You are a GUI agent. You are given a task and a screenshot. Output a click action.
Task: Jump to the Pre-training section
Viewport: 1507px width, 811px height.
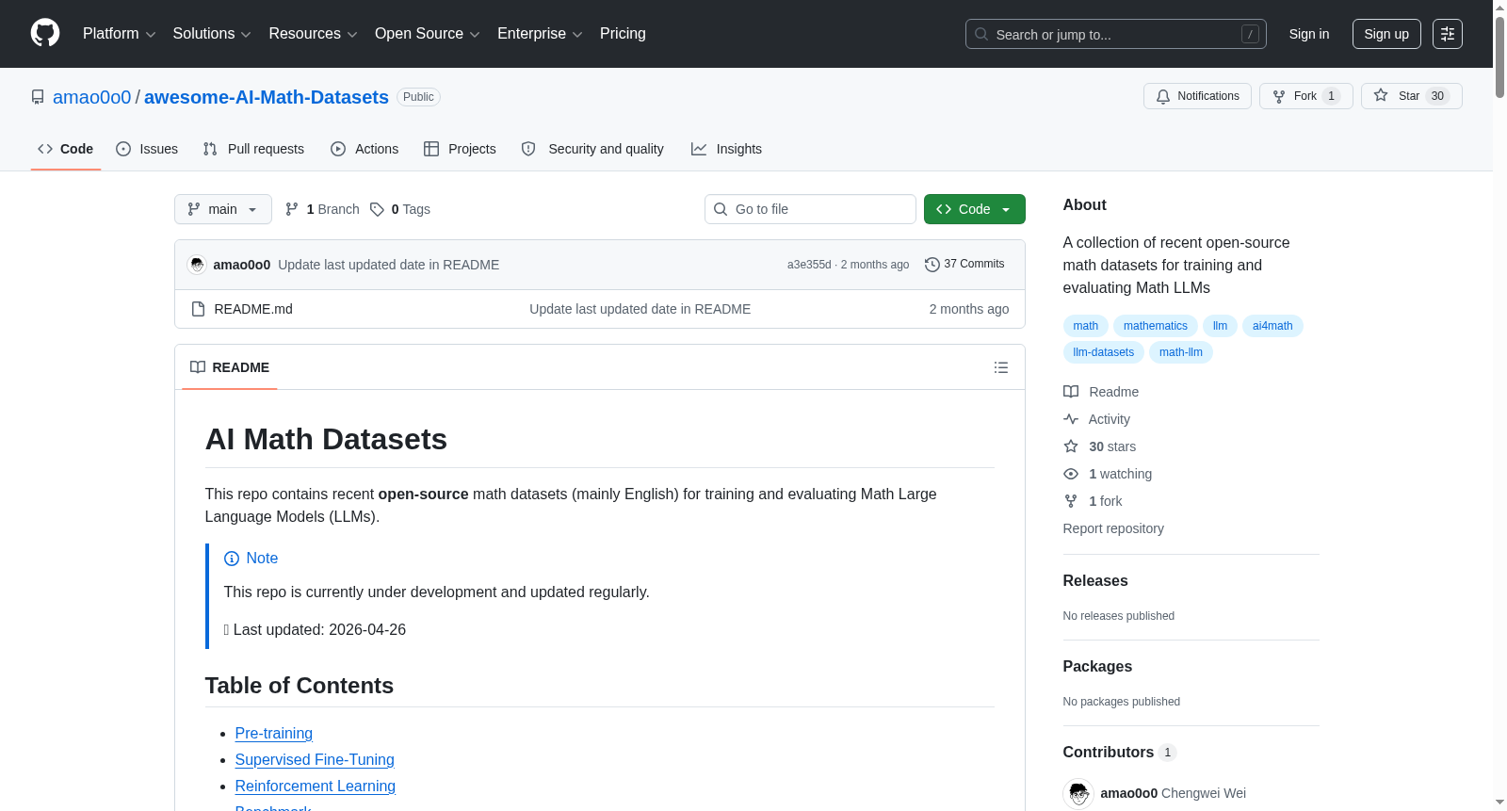tap(274, 733)
